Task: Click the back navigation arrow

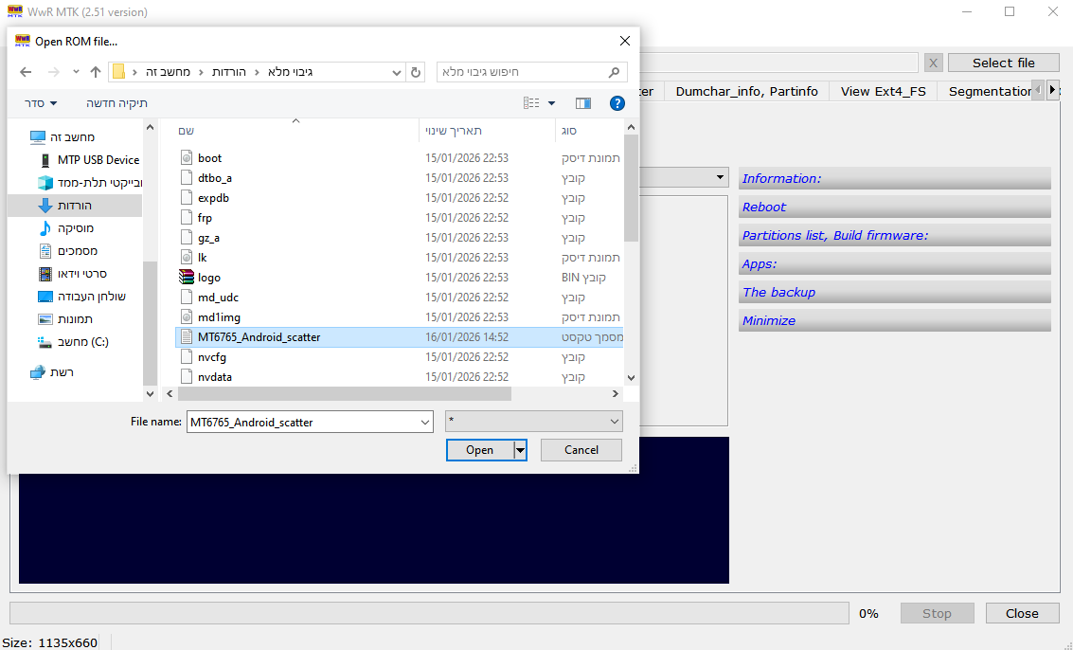Action: [x=26, y=72]
